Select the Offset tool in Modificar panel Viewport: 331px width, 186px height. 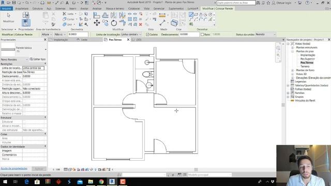point(105,15)
